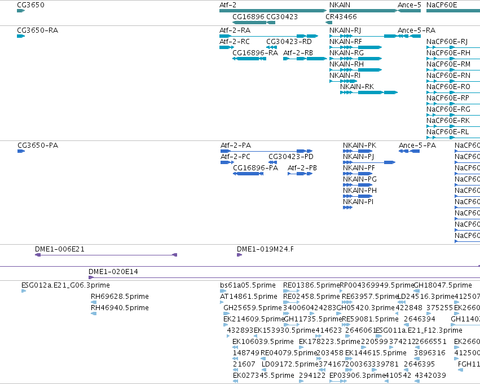Open EST GH25659.5prime
Screen dimensions: 480x384
tap(253, 307)
